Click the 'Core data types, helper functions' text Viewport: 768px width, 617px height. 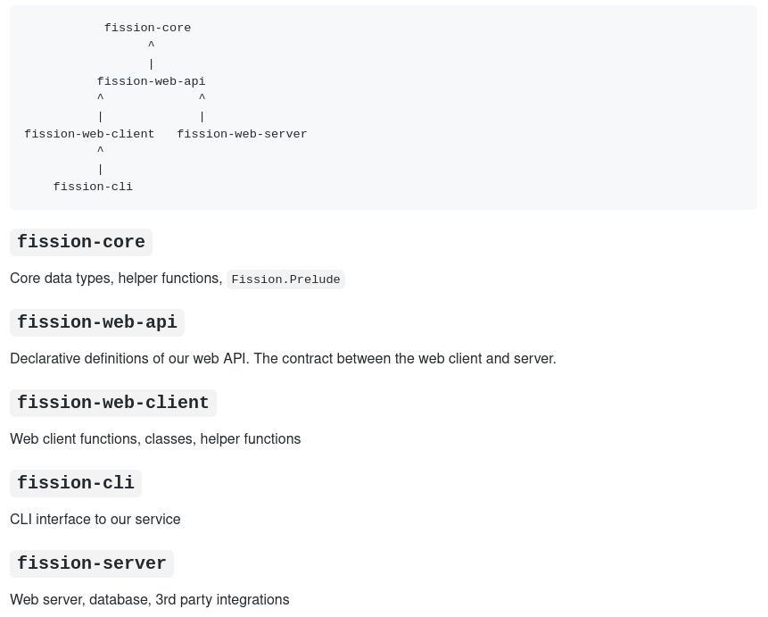click(116, 278)
